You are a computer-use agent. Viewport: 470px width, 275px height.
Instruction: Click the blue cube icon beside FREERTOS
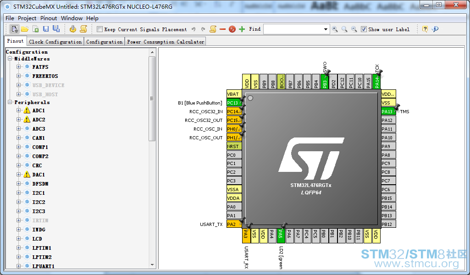[27, 76]
